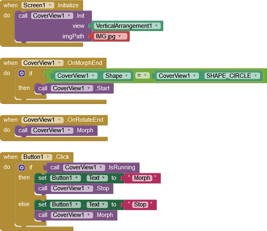Select the CoverView1.IsRunning call block
The height and width of the screenshot is (231, 267).
tap(93, 167)
